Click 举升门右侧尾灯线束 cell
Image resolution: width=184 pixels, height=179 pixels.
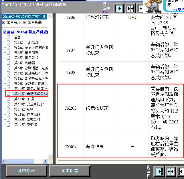pos(99,72)
